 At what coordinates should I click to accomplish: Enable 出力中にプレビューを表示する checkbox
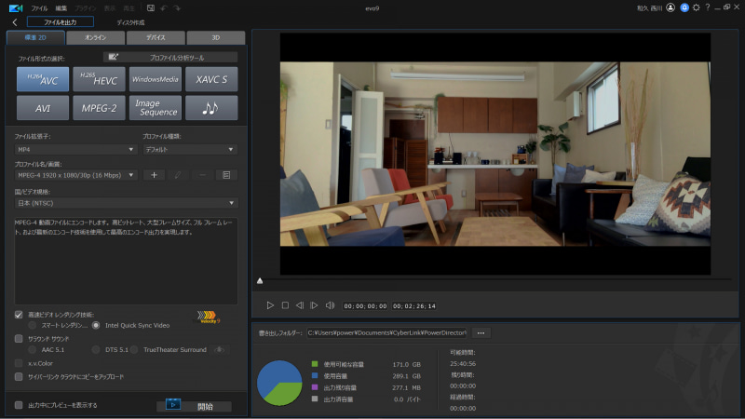[19, 405]
